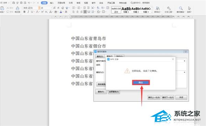
Task: Click the Center align icon
Action: pos(77,12)
